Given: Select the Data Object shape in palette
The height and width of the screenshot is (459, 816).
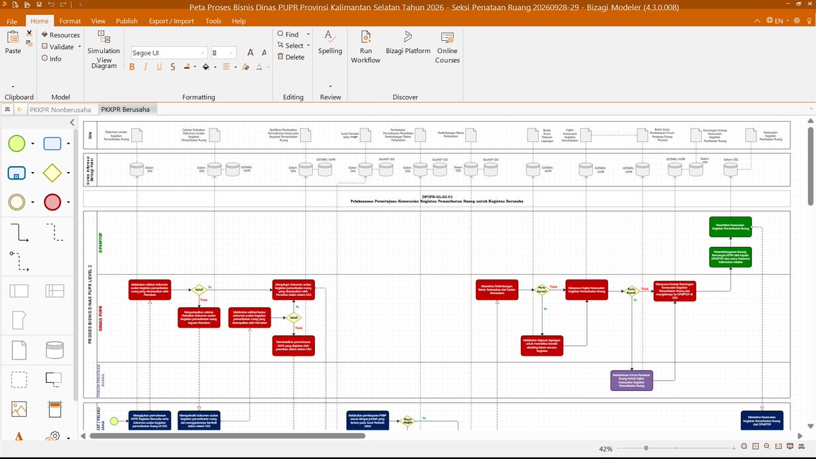Looking at the screenshot, I should [x=19, y=350].
